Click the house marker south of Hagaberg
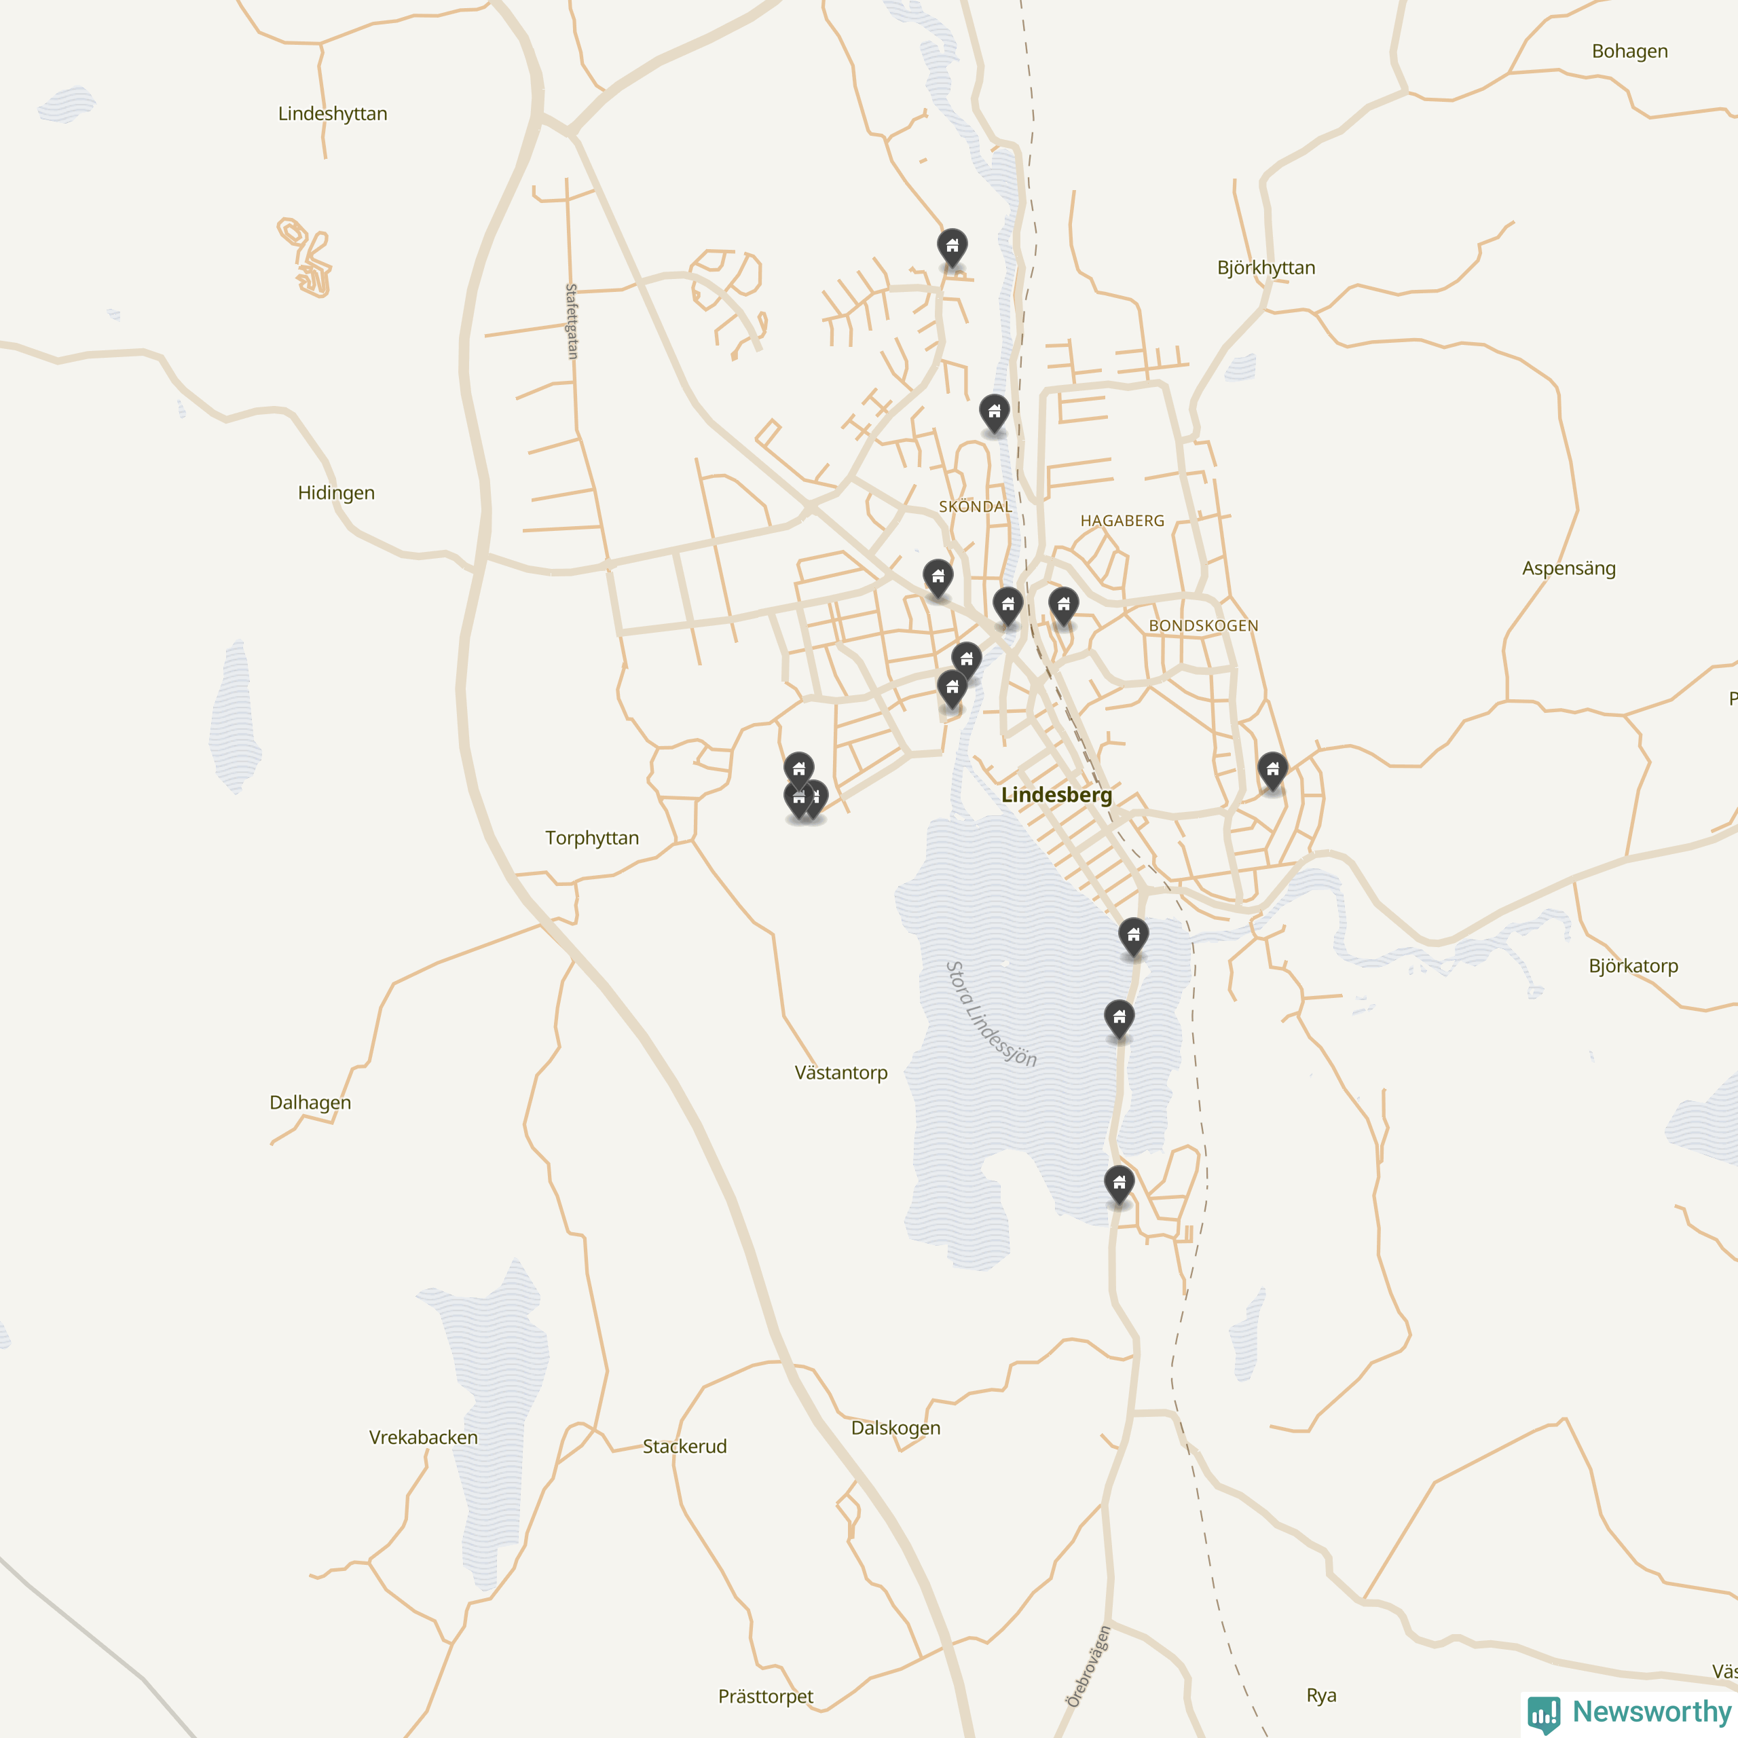 (1063, 606)
